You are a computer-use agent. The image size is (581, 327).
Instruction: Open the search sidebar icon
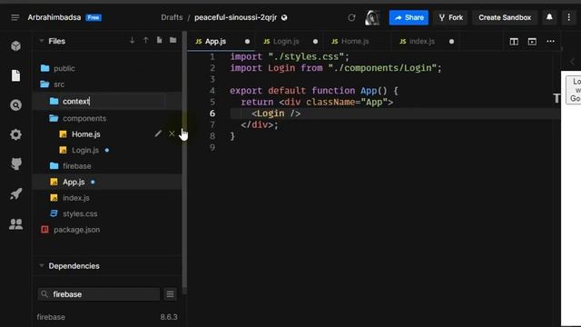pyautogui.click(x=15, y=105)
